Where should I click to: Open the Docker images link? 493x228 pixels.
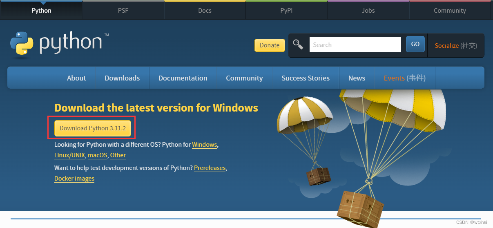tap(74, 179)
